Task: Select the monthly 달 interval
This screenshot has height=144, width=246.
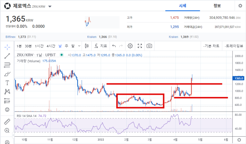Action: click(x=73, y=46)
